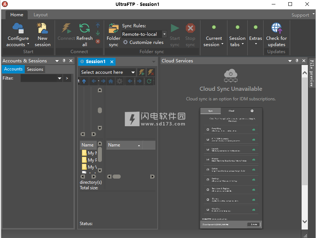Close the Session1 tab
The height and width of the screenshot is (238, 316).
pyautogui.click(x=112, y=62)
